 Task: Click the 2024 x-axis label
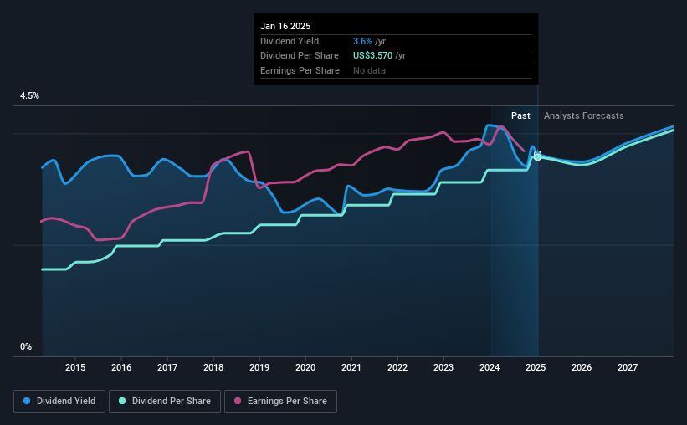(490, 367)
